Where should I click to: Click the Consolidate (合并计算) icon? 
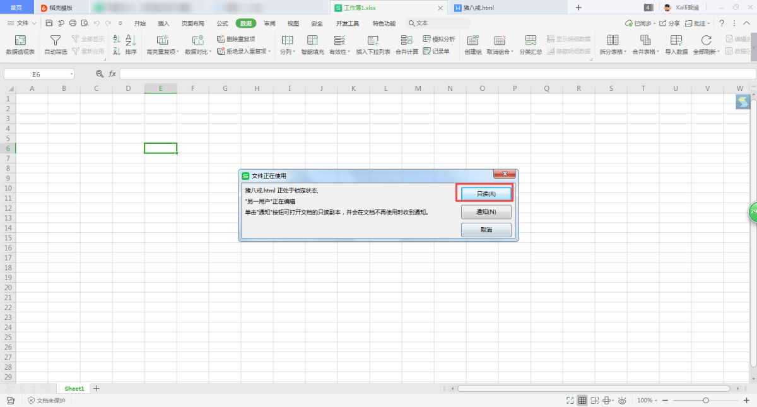click(x=406, y=41)
